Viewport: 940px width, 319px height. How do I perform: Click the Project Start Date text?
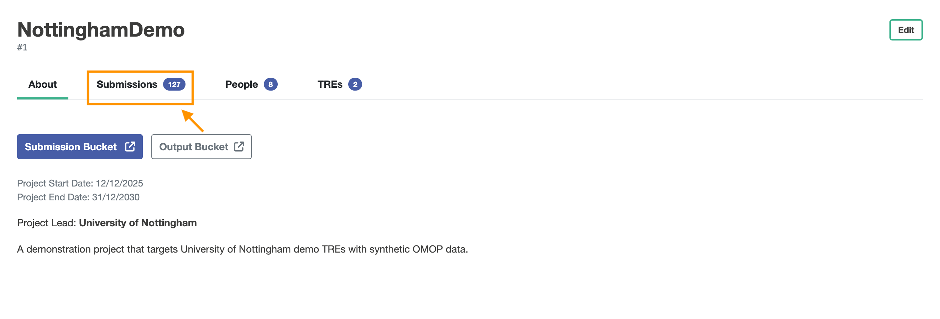click(x=79, y=183)
